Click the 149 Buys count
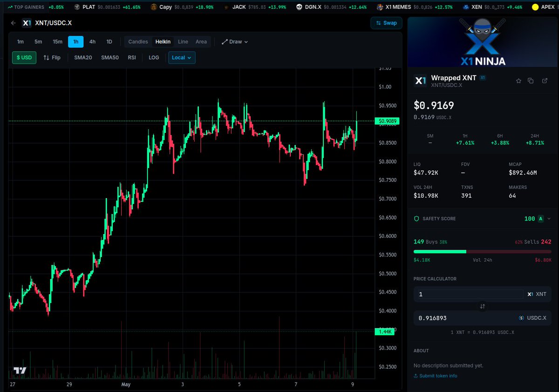Viewport: 559px width, 392px height. (x=430, y=242)
